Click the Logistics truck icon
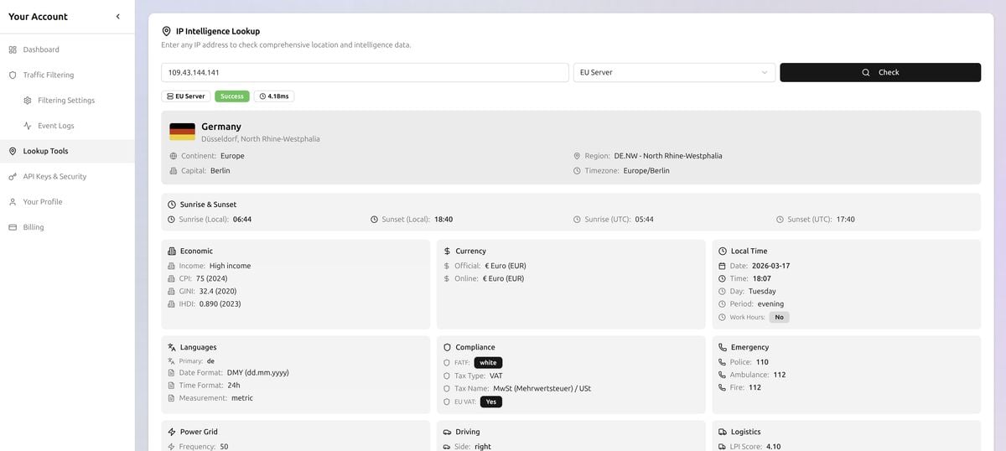 [723, 432]
